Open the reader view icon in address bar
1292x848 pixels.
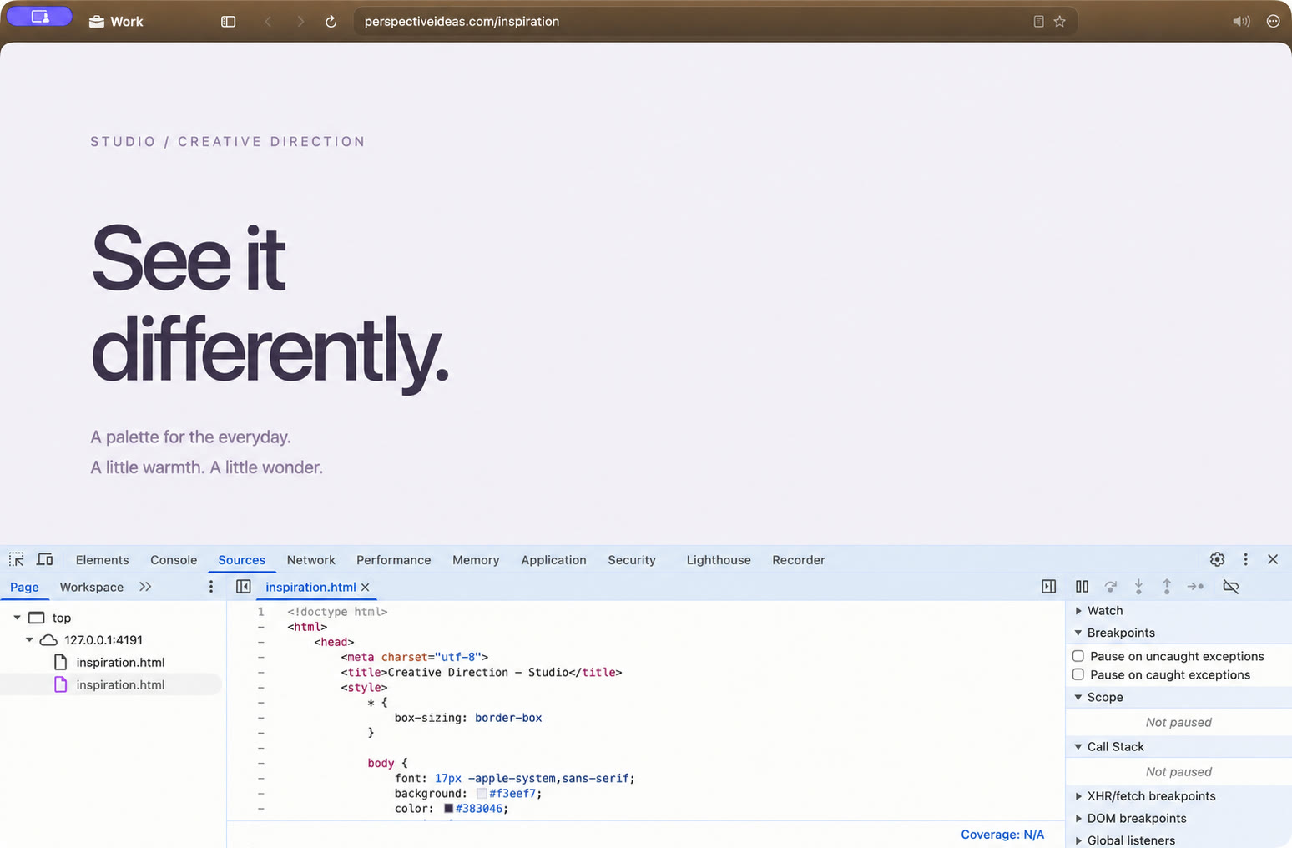[1038, 22]
